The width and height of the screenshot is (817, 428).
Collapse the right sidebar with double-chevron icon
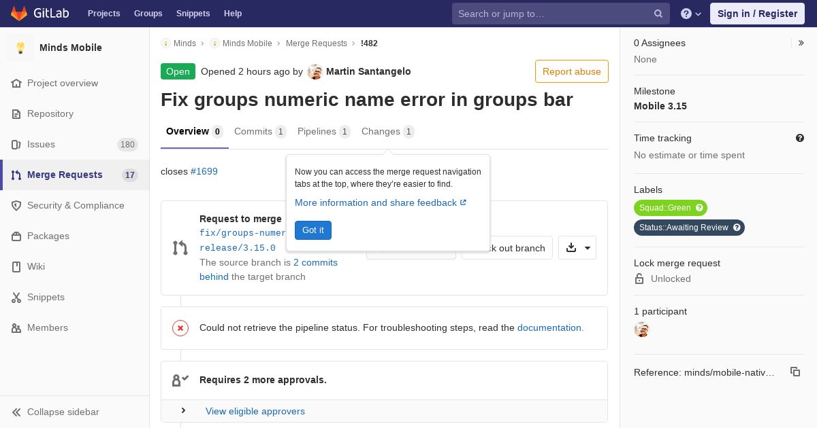pos(801,43)
